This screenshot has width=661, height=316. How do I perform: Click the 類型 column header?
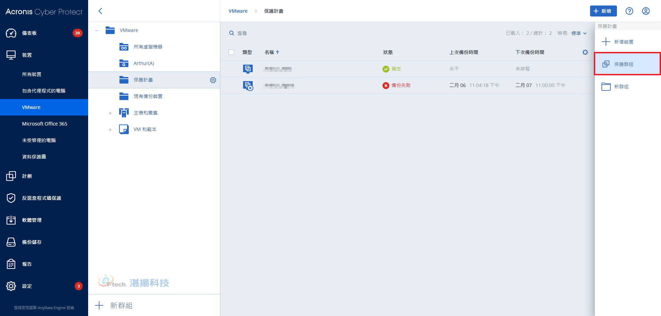(247, 52)
